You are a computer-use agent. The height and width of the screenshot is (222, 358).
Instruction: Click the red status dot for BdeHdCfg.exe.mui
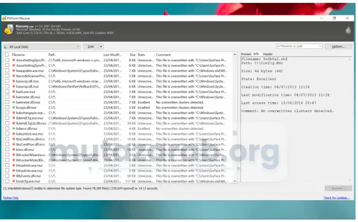[14, 118]
